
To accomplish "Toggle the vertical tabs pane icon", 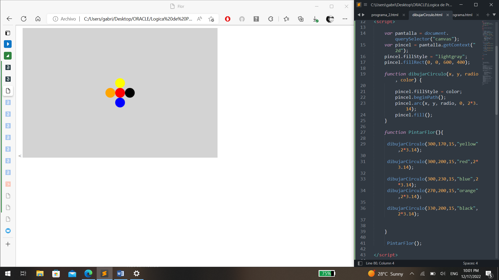I will [8, 33].
